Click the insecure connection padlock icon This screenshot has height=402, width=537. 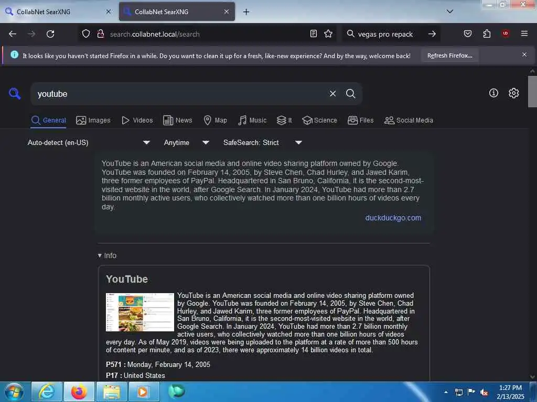(101, 33)
